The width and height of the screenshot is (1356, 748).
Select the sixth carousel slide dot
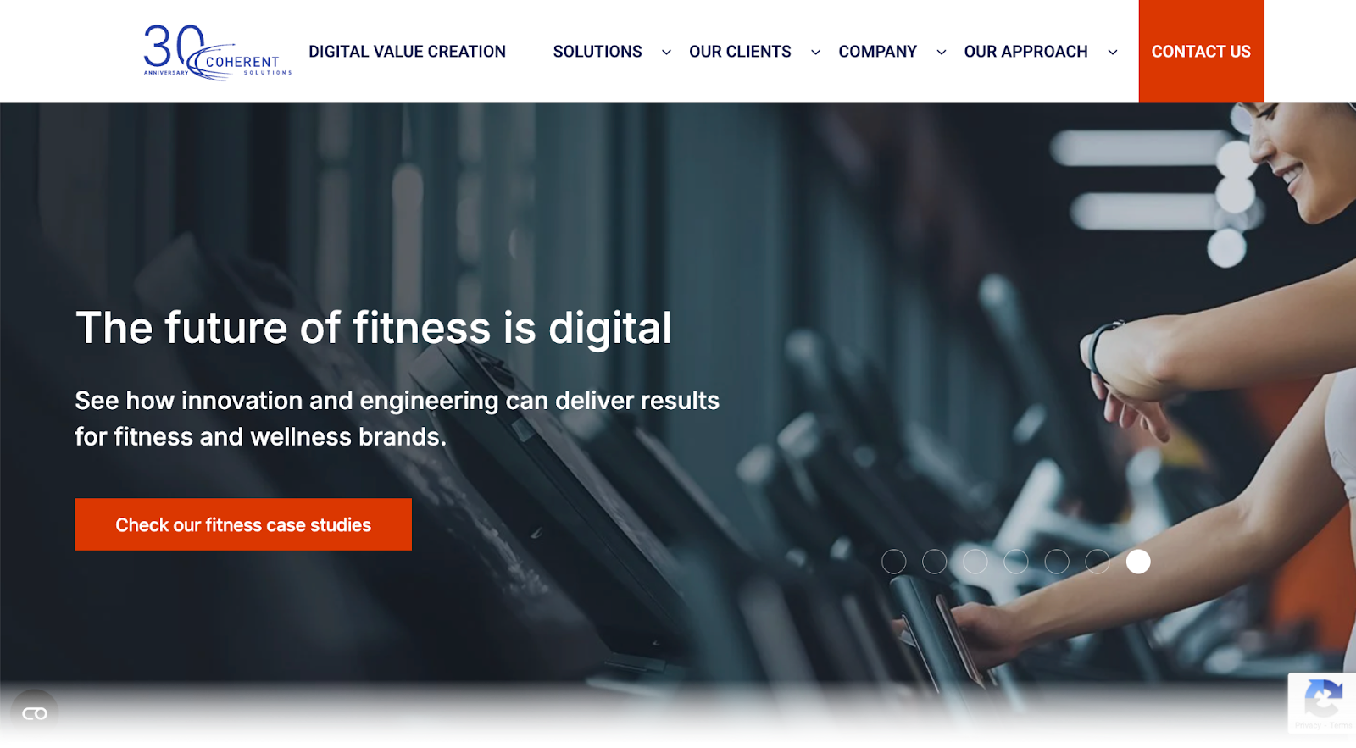tap(1098, 562)
